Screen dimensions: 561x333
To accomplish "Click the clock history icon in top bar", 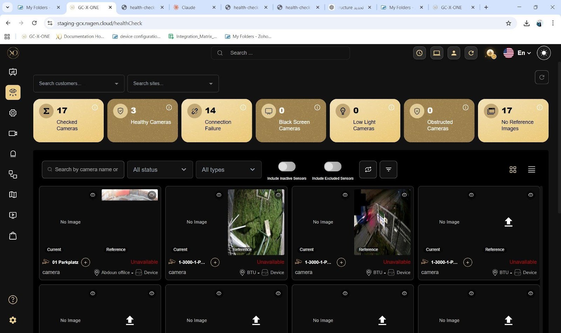I will pyautogui.click(x=419, y=53).
